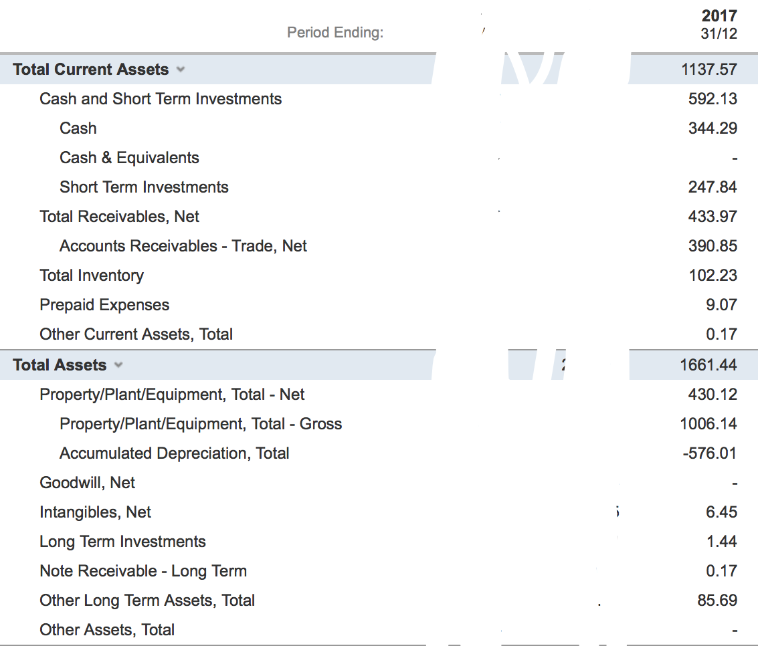Select the Cash row
758x646 pixels.
pos(78,128)
